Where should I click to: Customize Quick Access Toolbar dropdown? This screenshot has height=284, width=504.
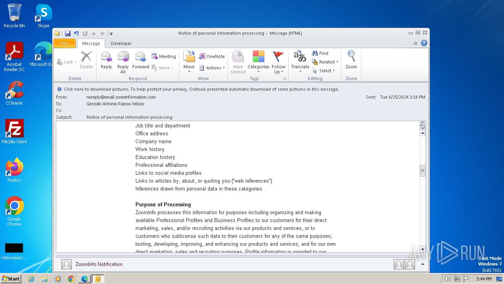click(111, 34)
